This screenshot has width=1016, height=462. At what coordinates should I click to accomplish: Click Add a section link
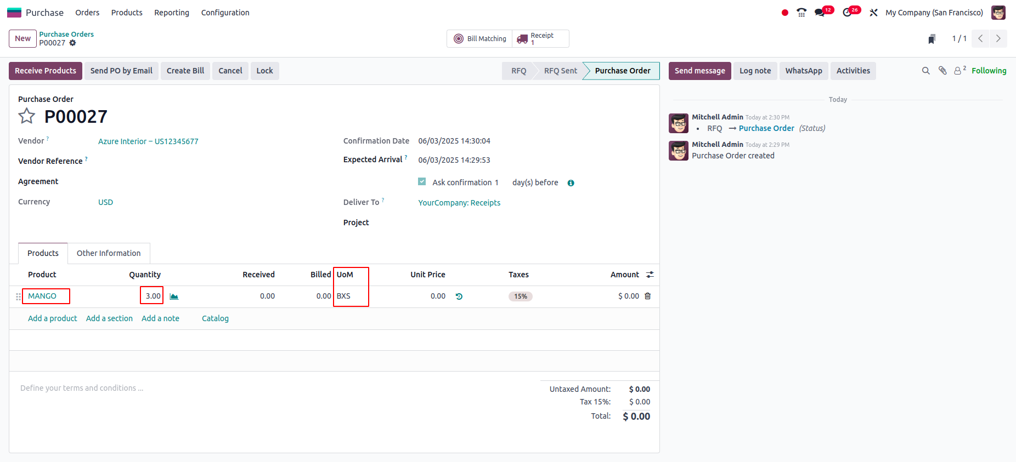coord(109,318)
